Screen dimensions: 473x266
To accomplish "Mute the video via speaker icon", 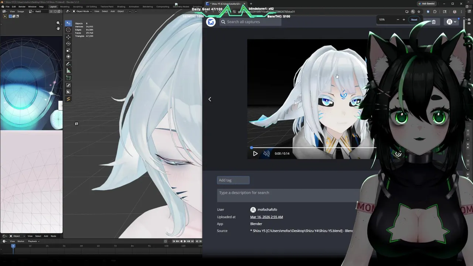I will click(266, 153).
